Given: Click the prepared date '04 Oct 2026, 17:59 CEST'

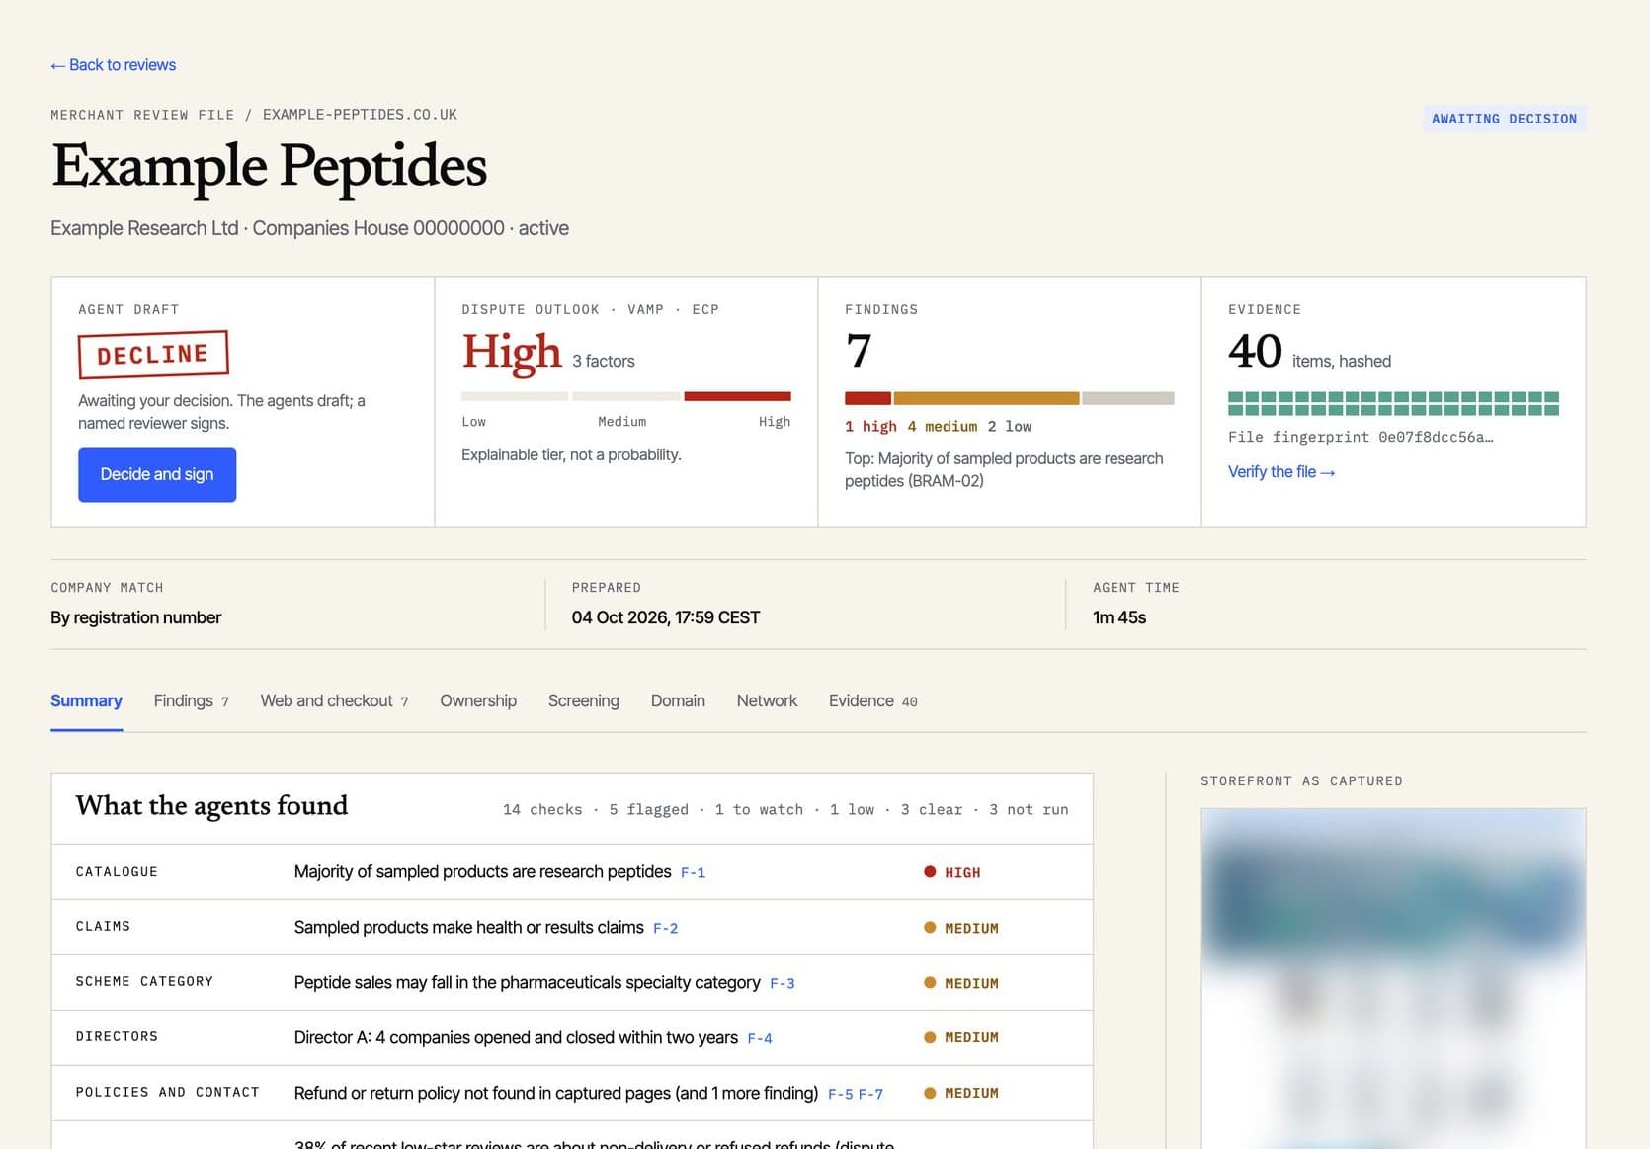Looking at the screenshot, I should [665, 617].
